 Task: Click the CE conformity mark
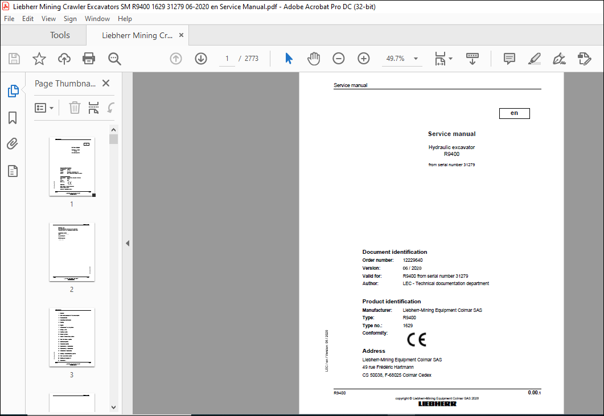pos(416,339)
